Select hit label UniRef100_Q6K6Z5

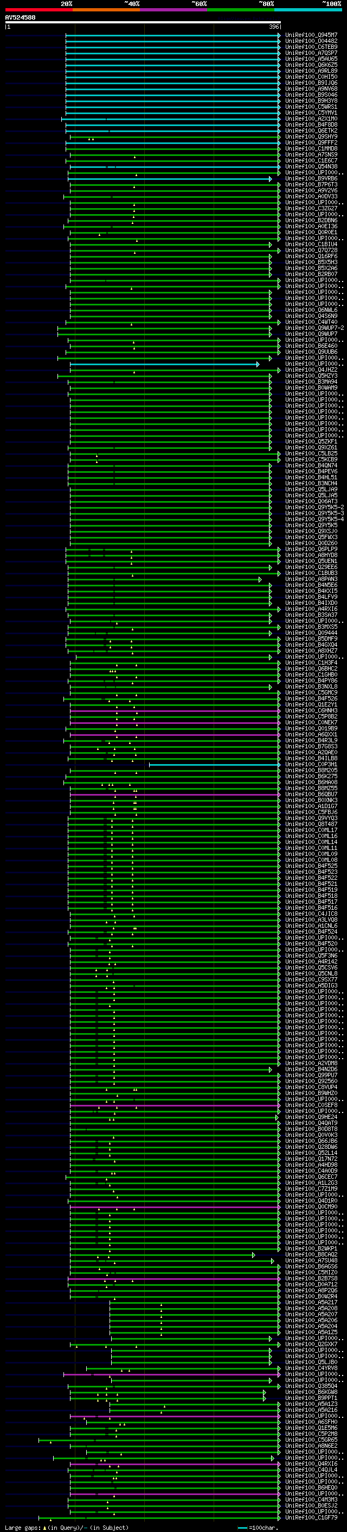coord(311,65)
